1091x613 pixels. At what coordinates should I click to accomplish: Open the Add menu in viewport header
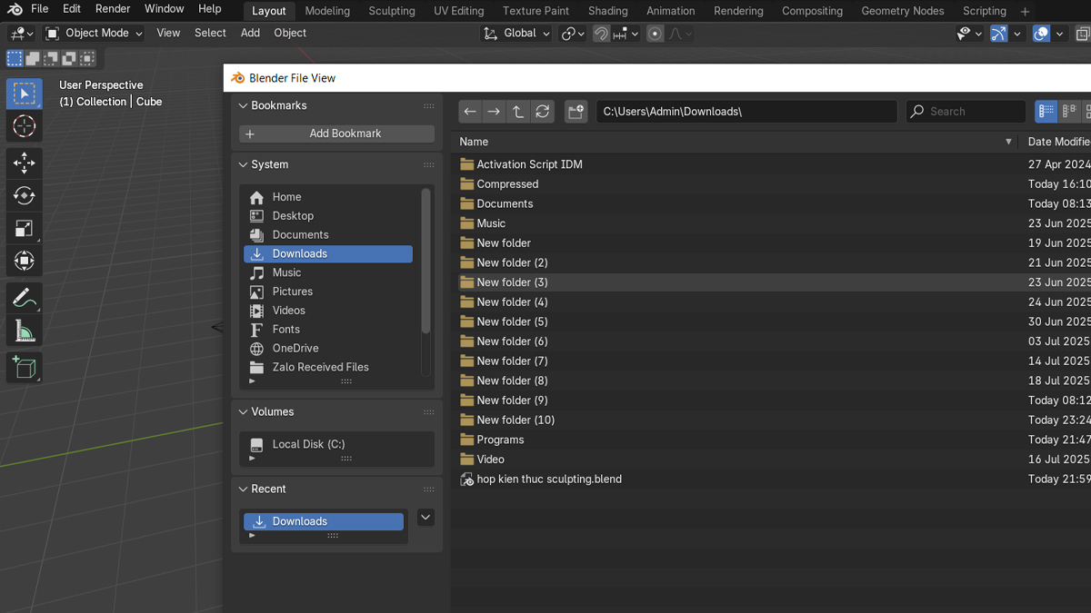[x=250, y=34]
